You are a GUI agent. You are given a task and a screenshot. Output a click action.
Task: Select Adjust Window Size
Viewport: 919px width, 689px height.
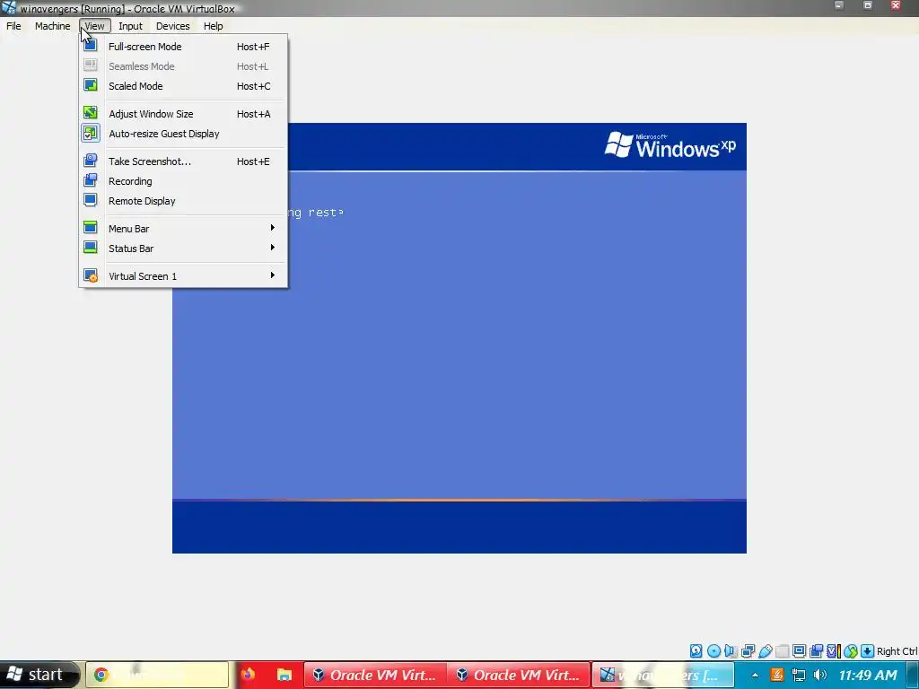click(x=183, y=114)
